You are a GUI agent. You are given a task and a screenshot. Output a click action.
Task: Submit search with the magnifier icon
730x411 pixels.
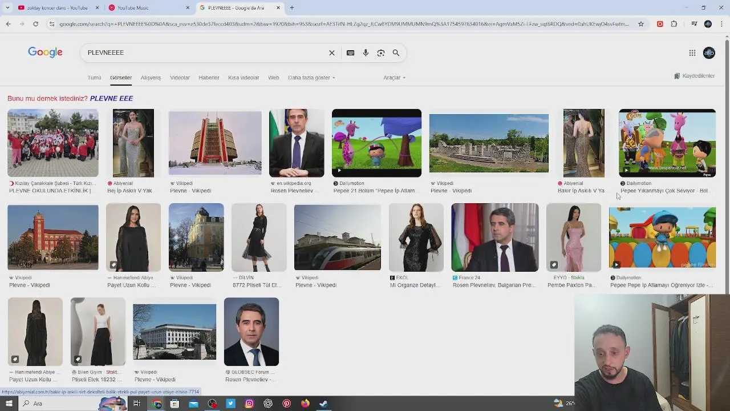tap(396, 53)
